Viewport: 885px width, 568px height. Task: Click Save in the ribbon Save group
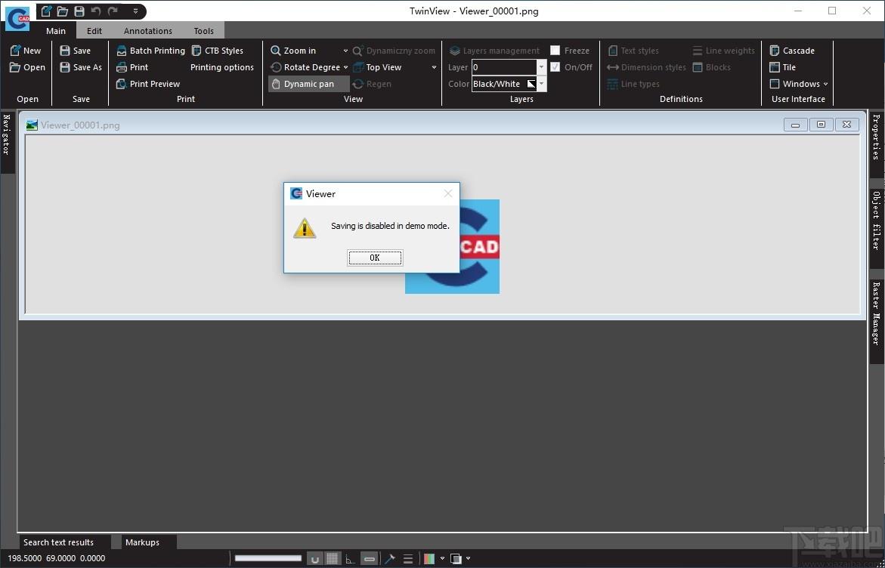[x=75, y=50]
